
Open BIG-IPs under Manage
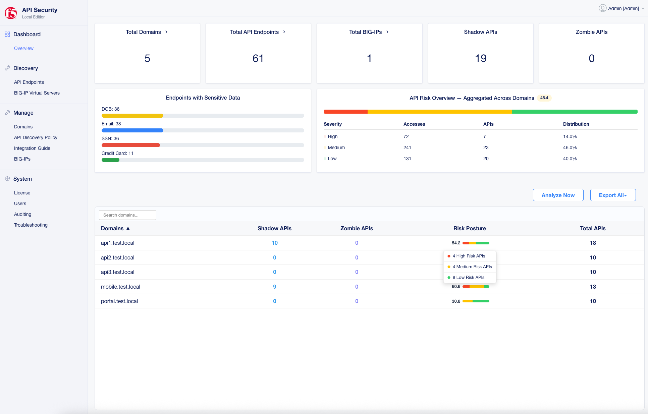[x=22, y=159]
